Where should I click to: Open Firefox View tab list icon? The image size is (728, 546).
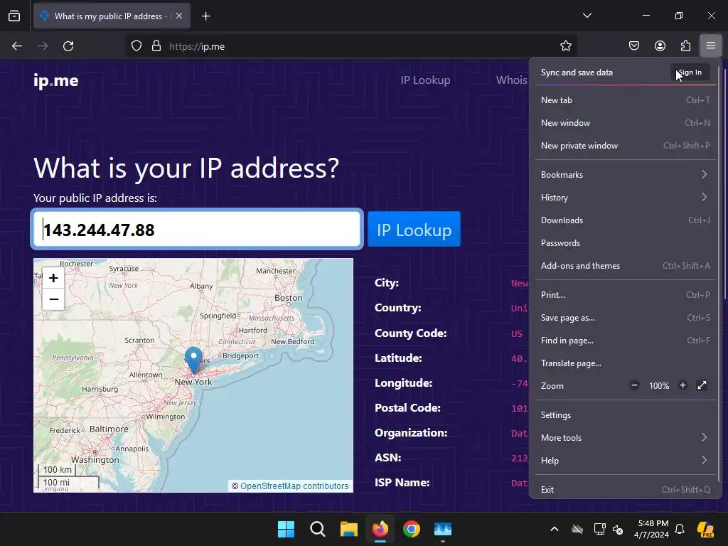point(14,16)
